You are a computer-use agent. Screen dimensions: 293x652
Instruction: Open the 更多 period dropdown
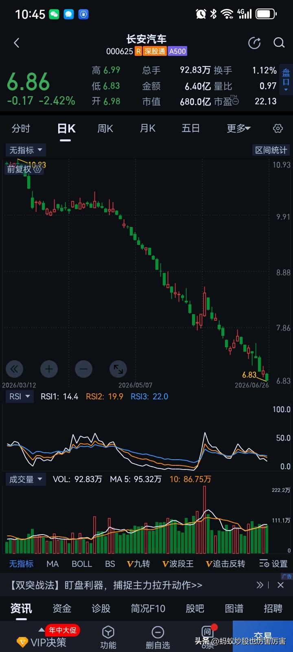239,128
